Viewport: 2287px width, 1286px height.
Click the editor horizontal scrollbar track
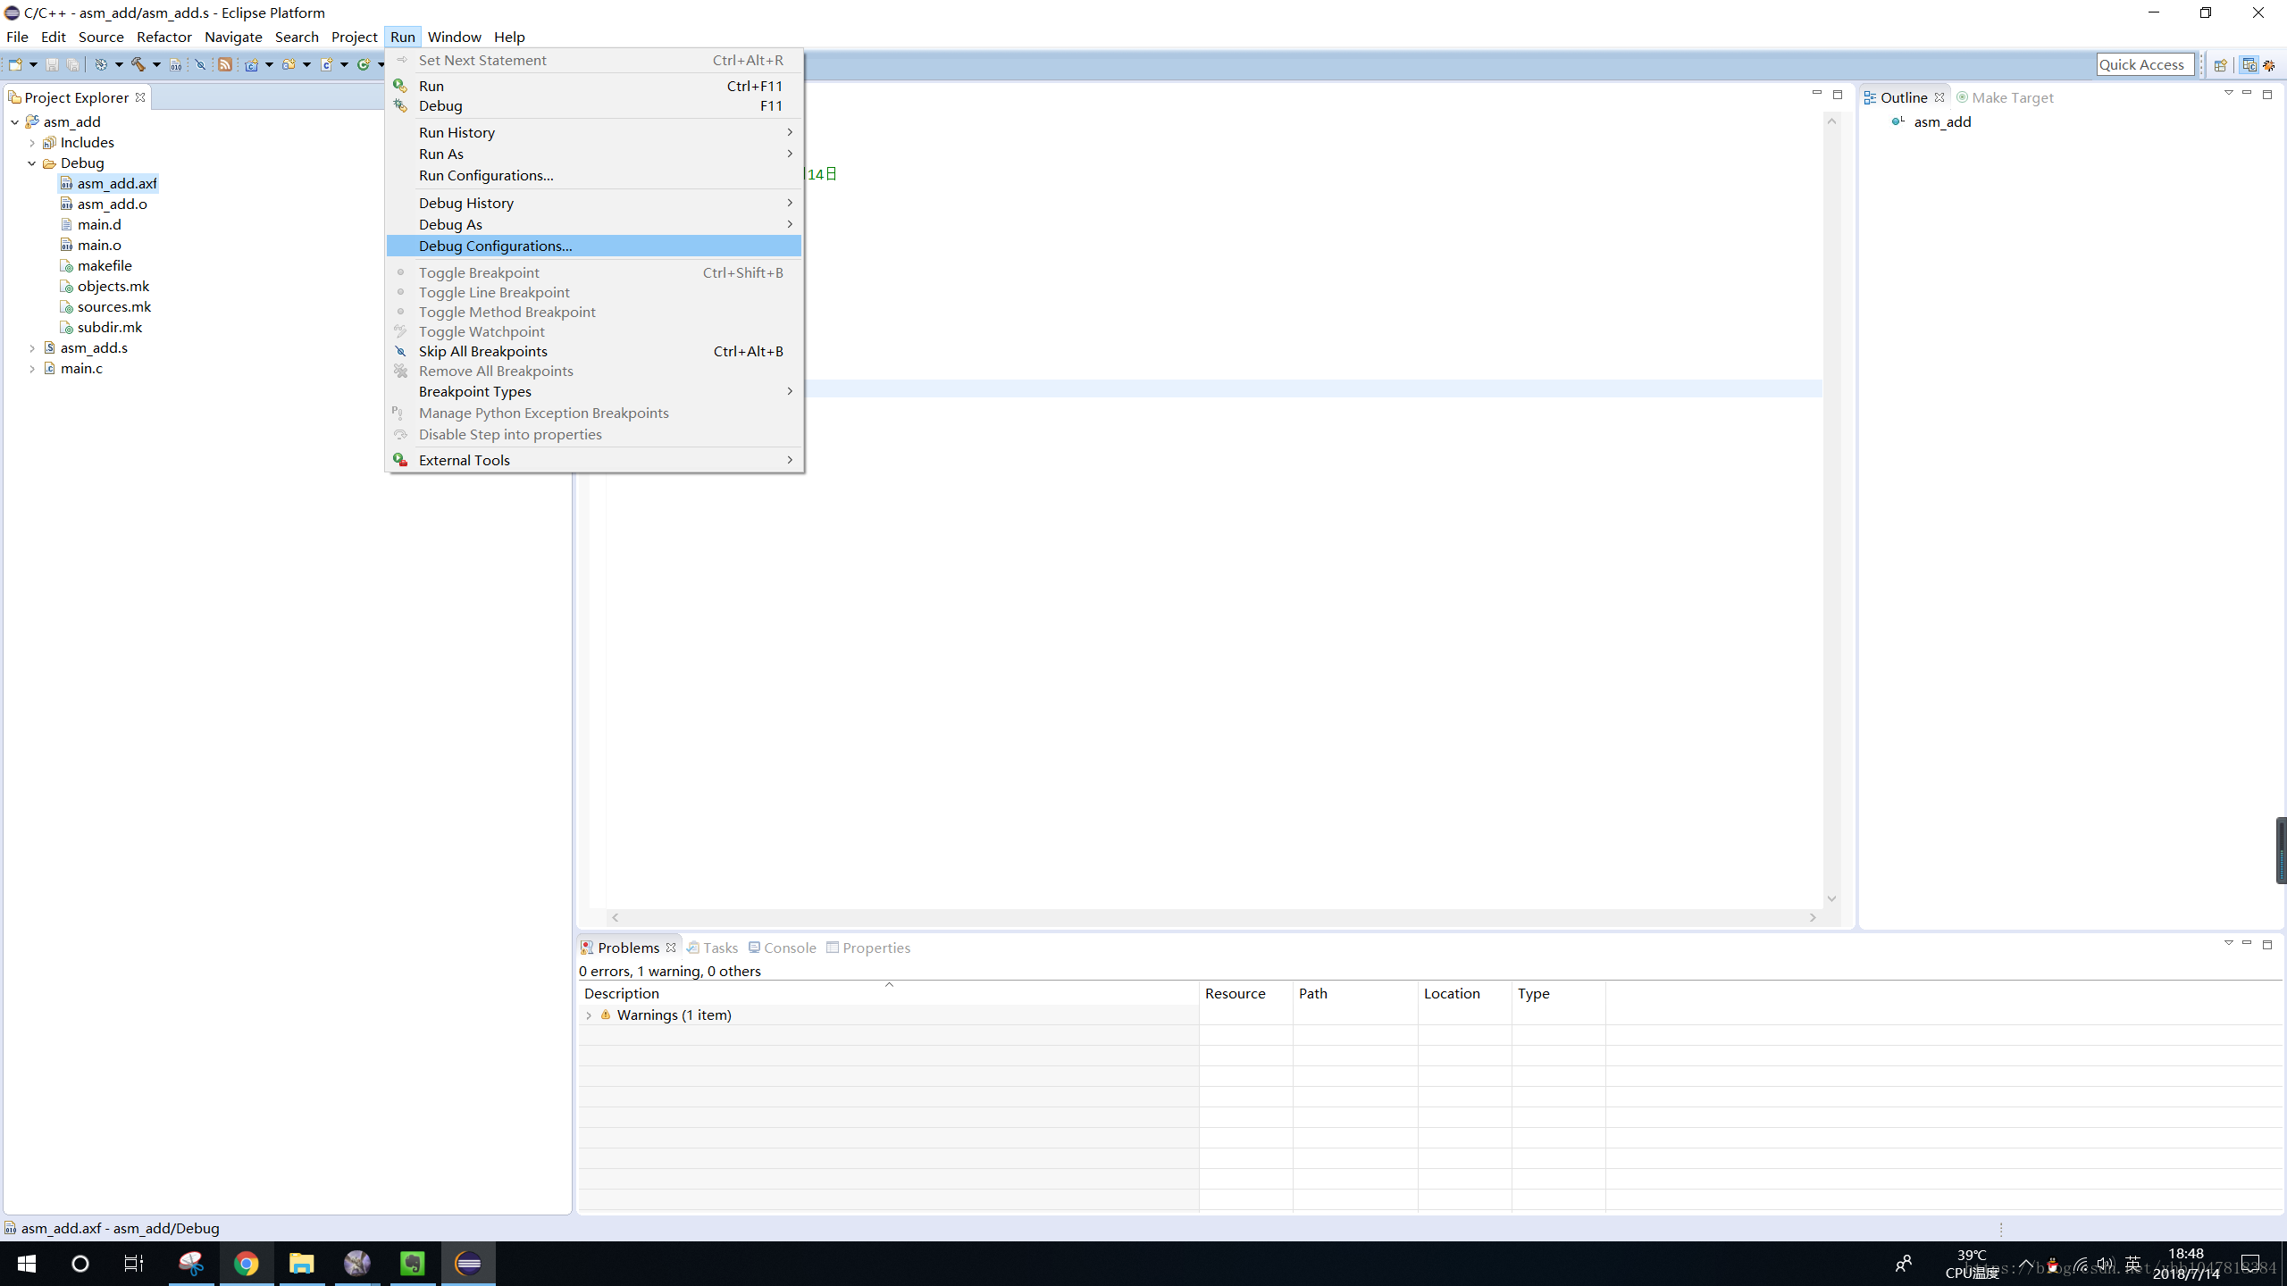tap(1213, 917)
